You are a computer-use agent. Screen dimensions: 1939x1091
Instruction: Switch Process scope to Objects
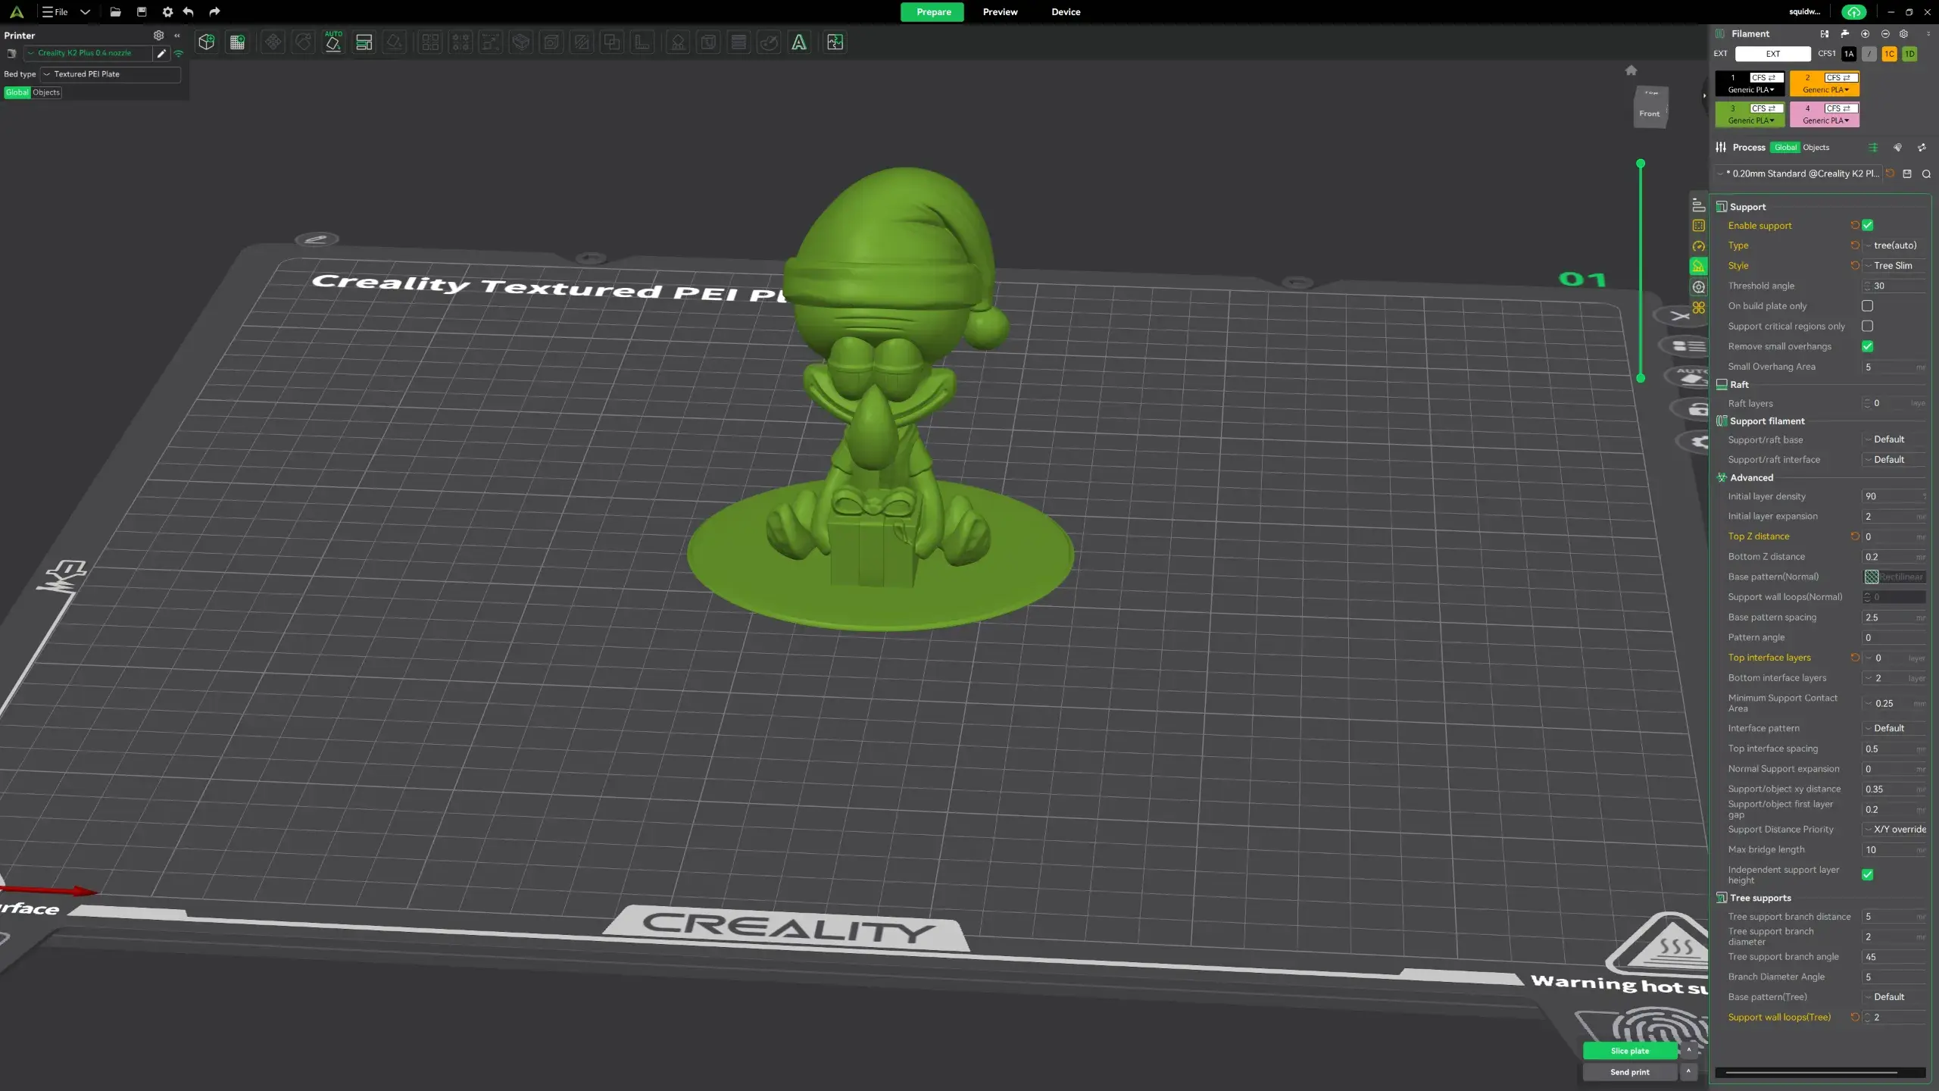(1816, 148)
